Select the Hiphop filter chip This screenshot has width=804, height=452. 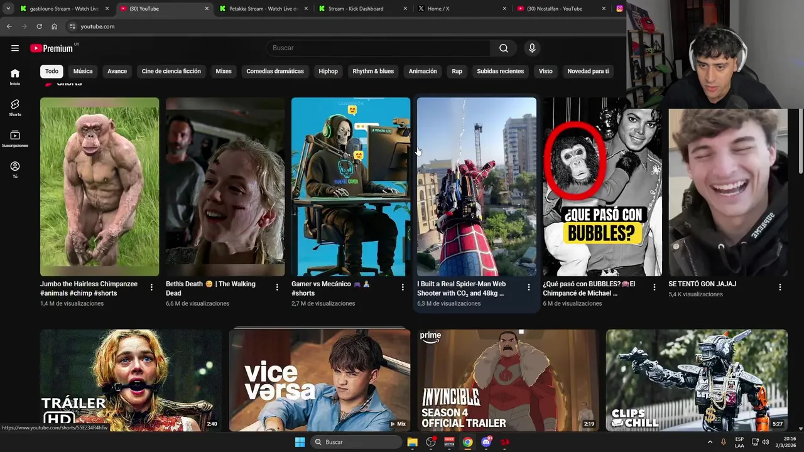[x=328, y=71]
